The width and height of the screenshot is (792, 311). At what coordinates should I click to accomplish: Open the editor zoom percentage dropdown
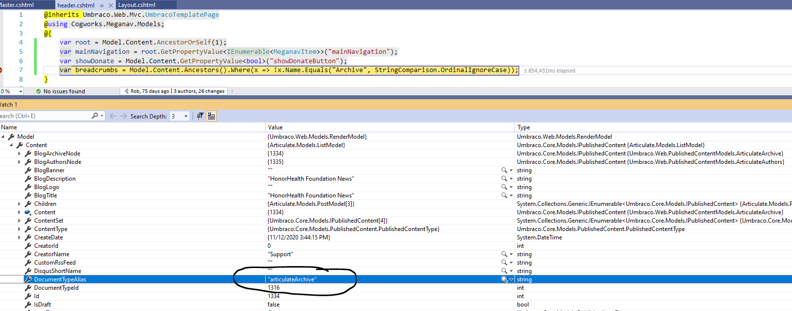point(20,91)
